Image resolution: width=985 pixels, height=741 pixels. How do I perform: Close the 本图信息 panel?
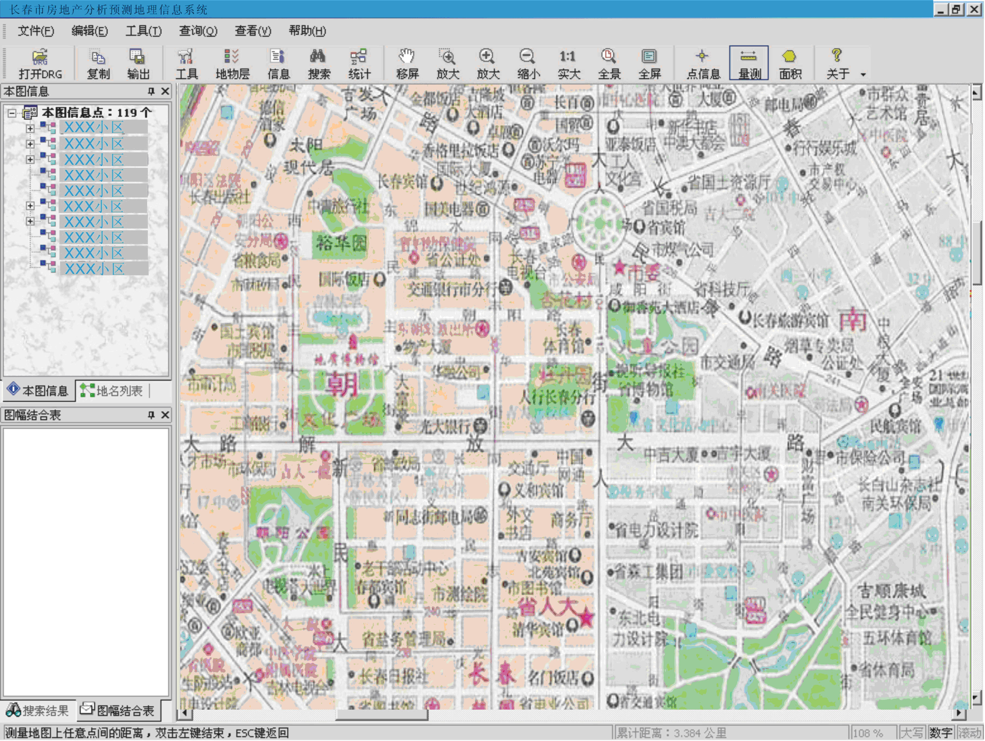pos(165,91)
